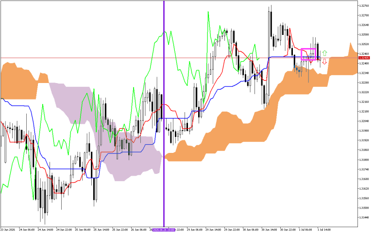The height and width of the screenshot is (233, 373).
Task: Click the 1.31800 price scale label
Action: (364, 160)
